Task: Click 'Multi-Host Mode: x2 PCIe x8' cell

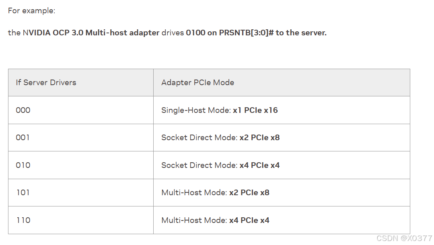Action: [282, 192]
